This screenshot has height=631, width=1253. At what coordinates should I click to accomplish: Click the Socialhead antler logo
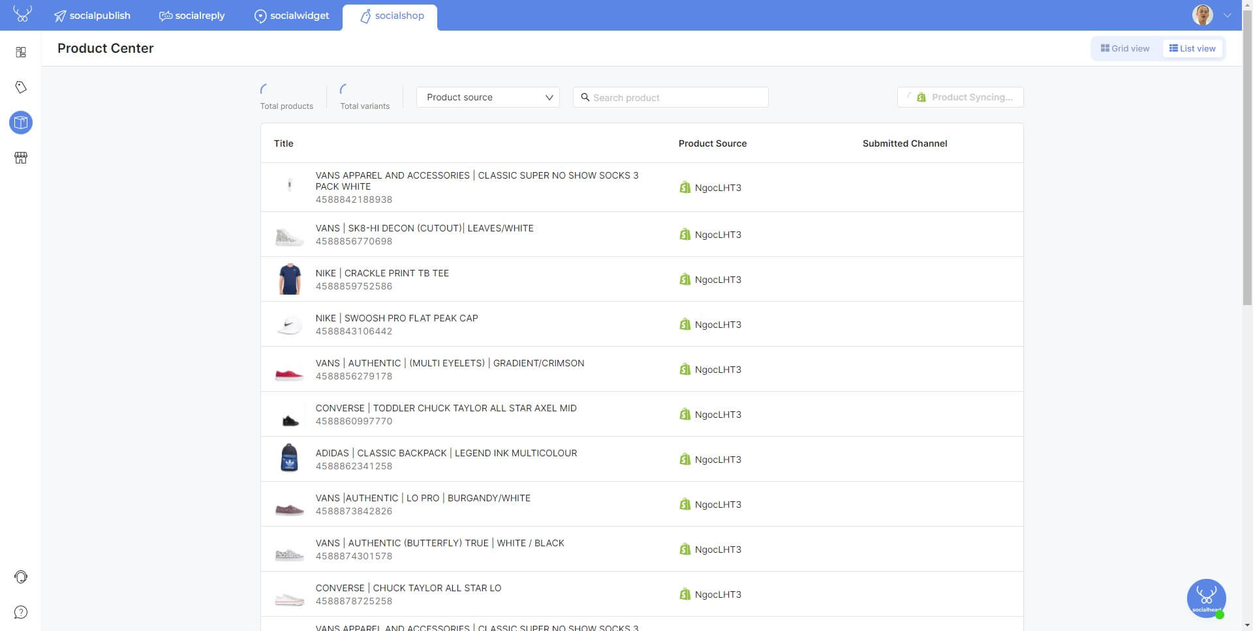[x=22, y=14]
